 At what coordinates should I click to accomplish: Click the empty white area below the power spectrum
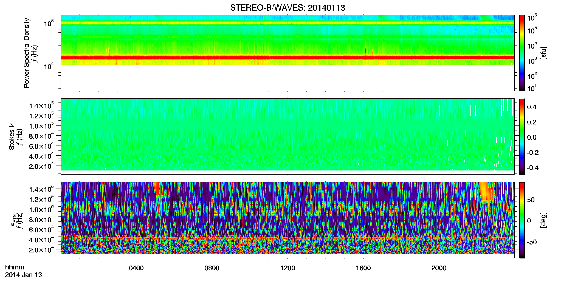point(287,78)
